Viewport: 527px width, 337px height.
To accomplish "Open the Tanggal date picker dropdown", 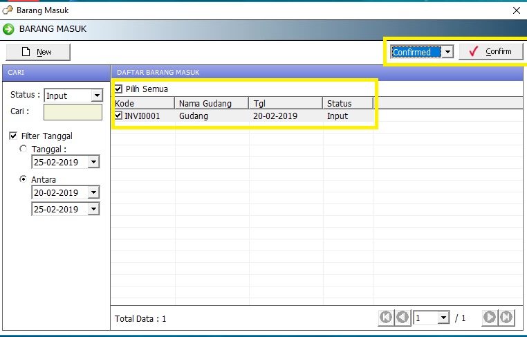I will [x=94, y=163].
